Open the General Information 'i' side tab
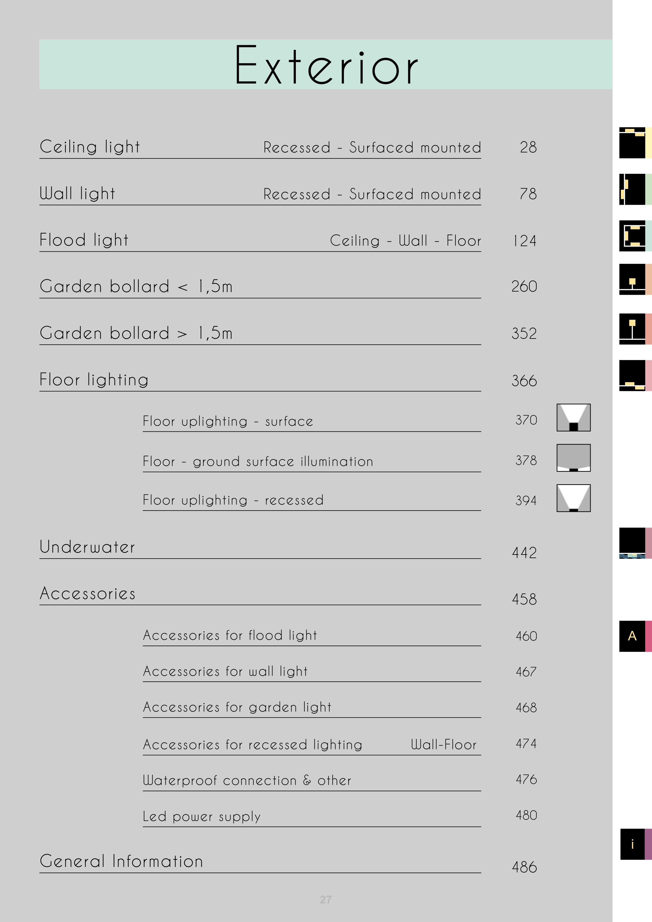652x922 pixels. (632, 844)
